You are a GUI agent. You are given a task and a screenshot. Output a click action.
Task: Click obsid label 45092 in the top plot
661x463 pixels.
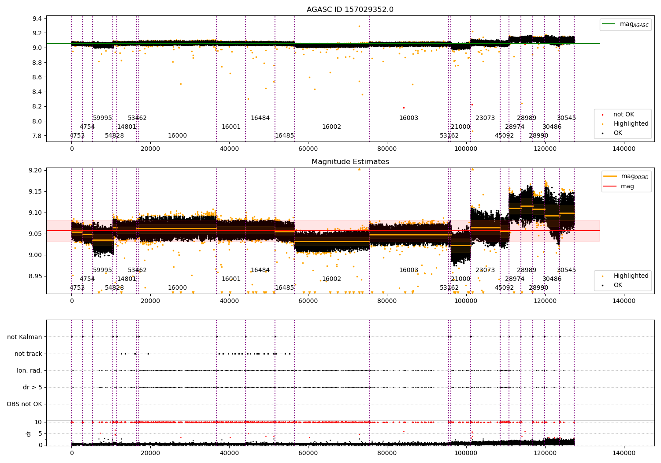click(x=505, y=136)
